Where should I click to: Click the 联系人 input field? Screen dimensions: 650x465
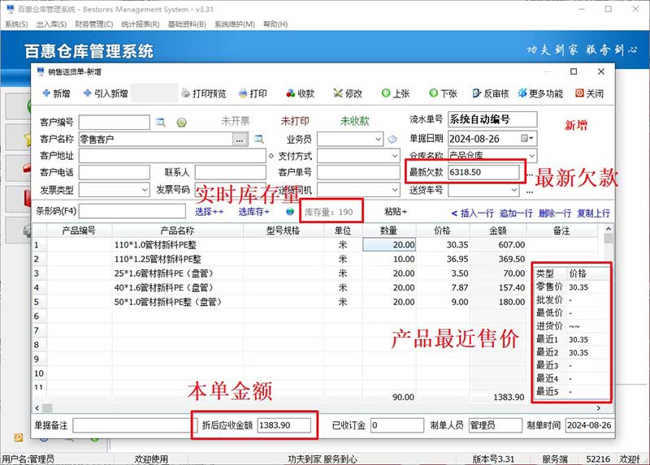click(x=231, y=173)
